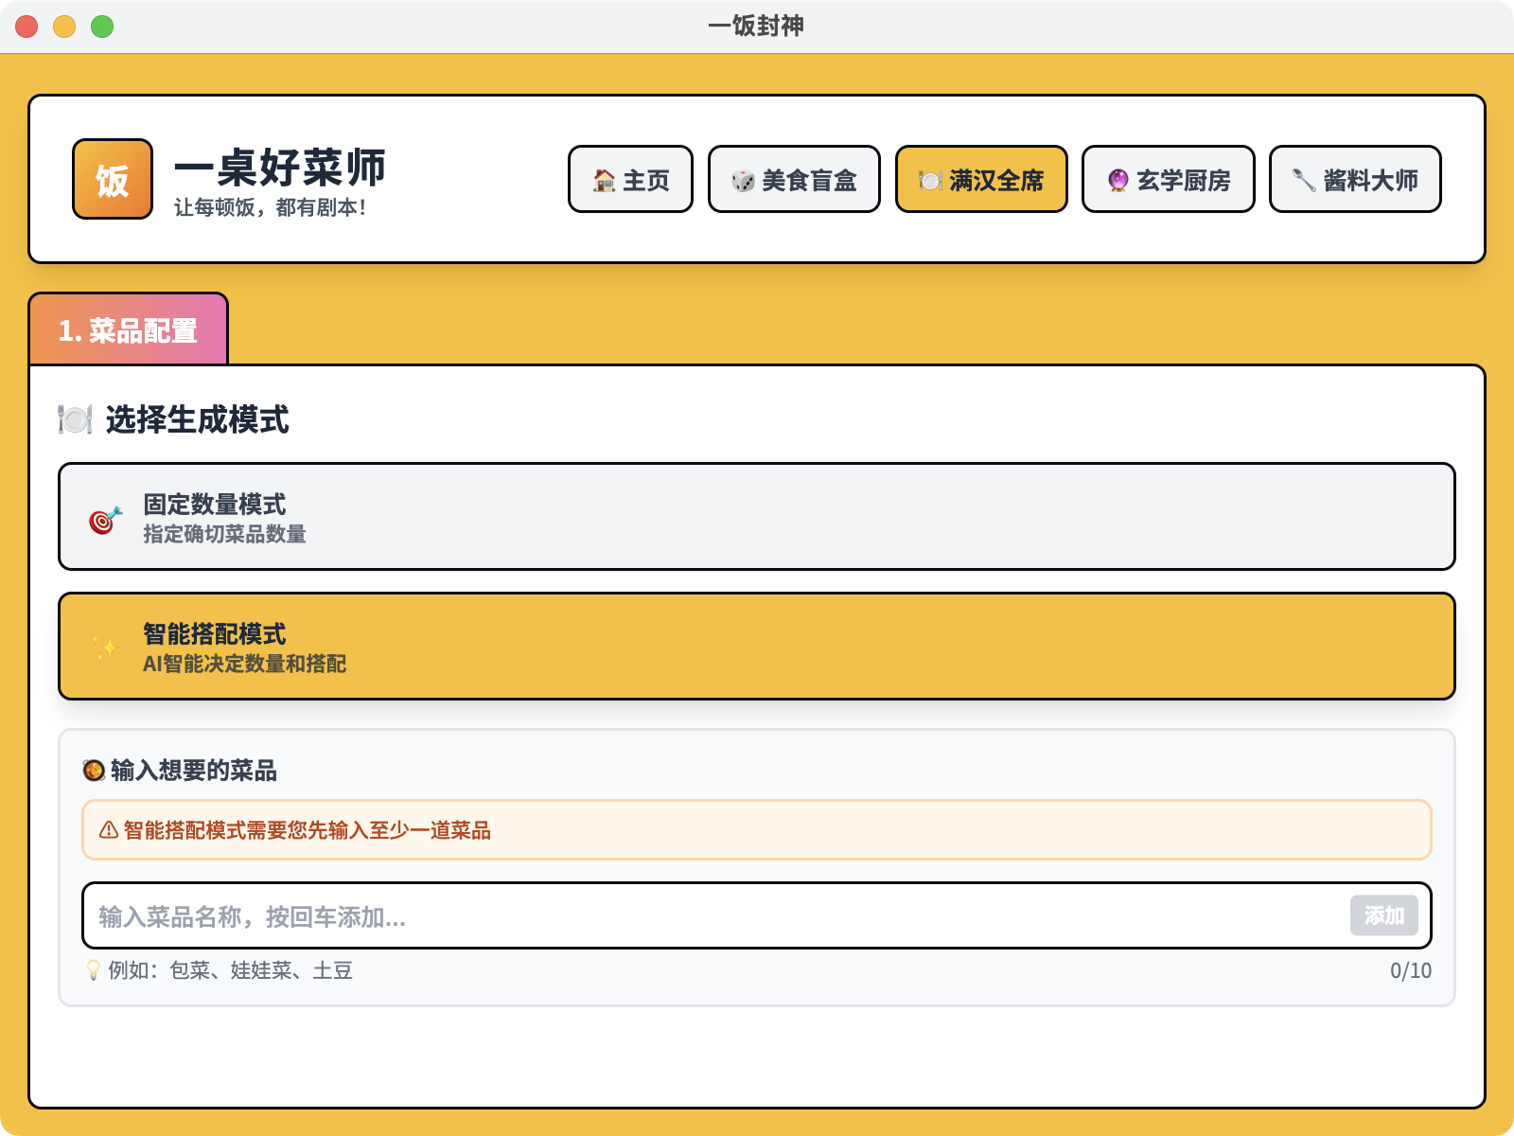Click the 一桌好菜师 app title

point(280,168)
